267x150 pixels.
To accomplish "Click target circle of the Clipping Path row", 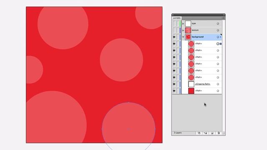I will pyautogui.click(x=218, y=84).
